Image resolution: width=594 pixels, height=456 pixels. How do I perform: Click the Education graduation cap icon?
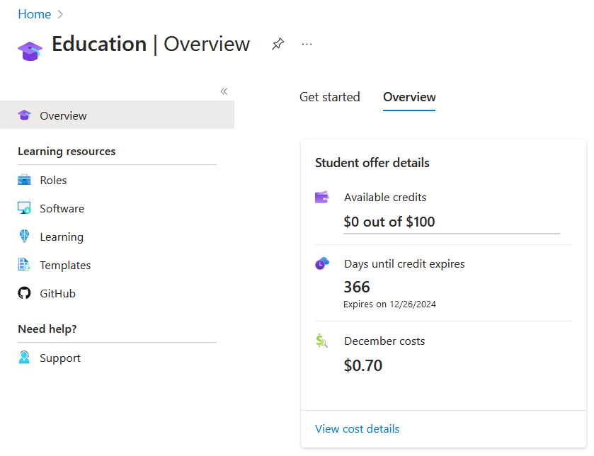tap(30, 50)
